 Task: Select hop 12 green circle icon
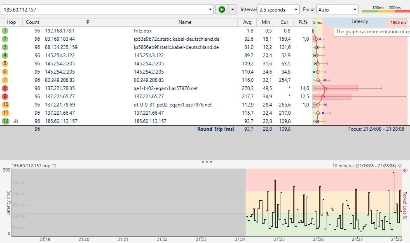pos(5,121)
